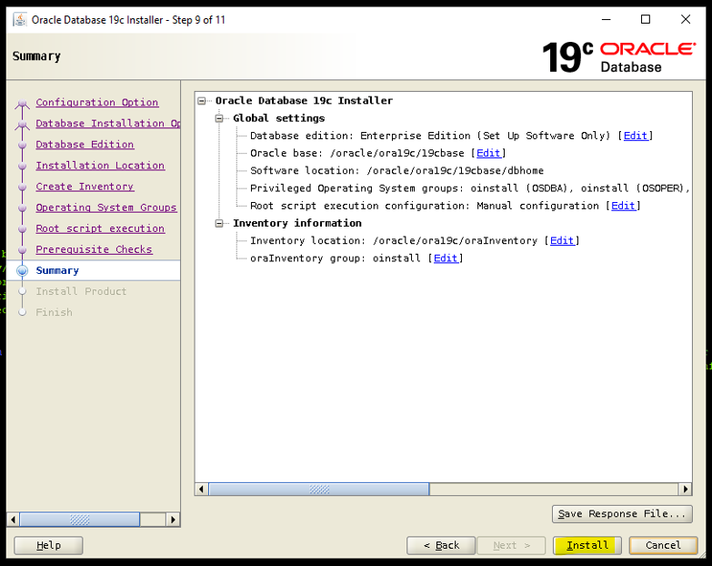Click the Prerequisite Checks step bullet
The width and height of the screenshot is (712, 566).
(x=22, y=250)
